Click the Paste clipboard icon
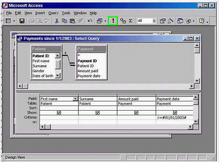 point(72,21)
